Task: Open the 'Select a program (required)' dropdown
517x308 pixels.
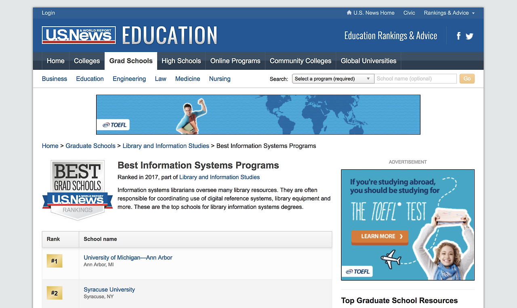Action: coord(333,79)
